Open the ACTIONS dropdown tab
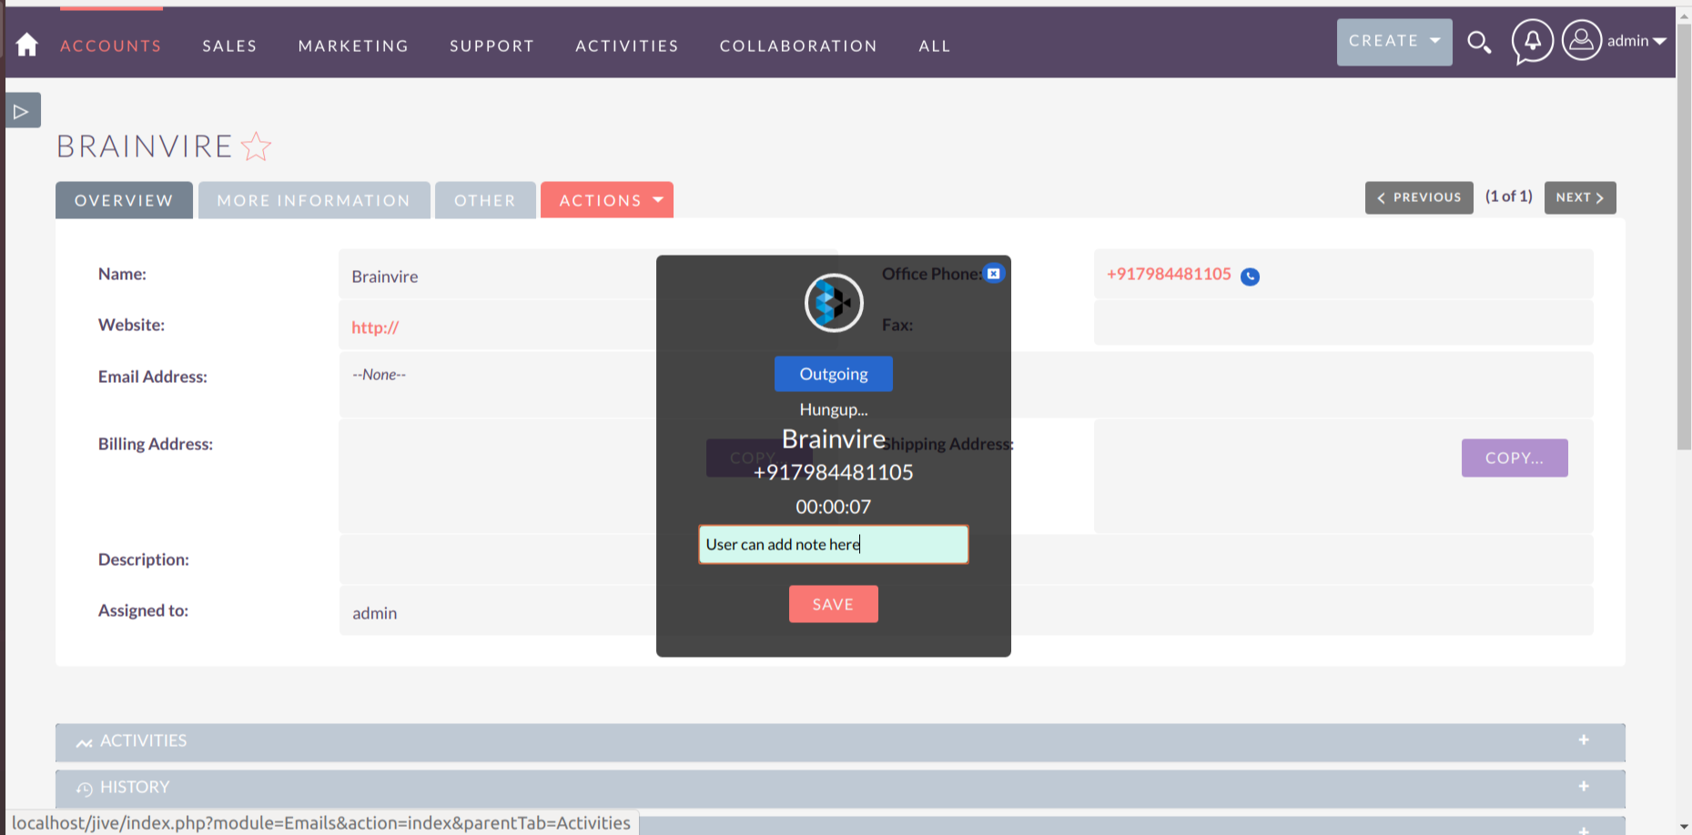This screenshot has width=1692, height=835. point(607,200)
